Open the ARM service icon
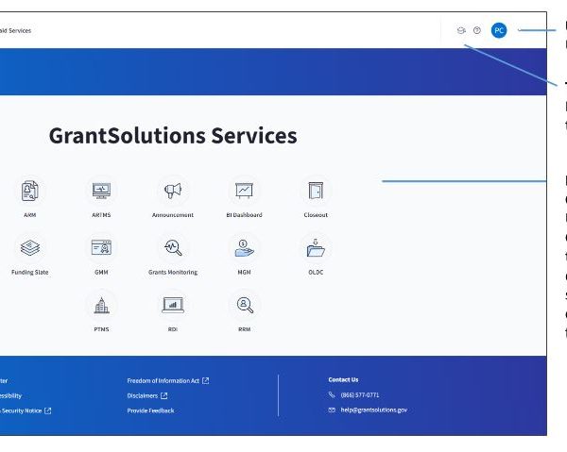The height and width of the screenshot is (452, 567). tap(29, 192)
